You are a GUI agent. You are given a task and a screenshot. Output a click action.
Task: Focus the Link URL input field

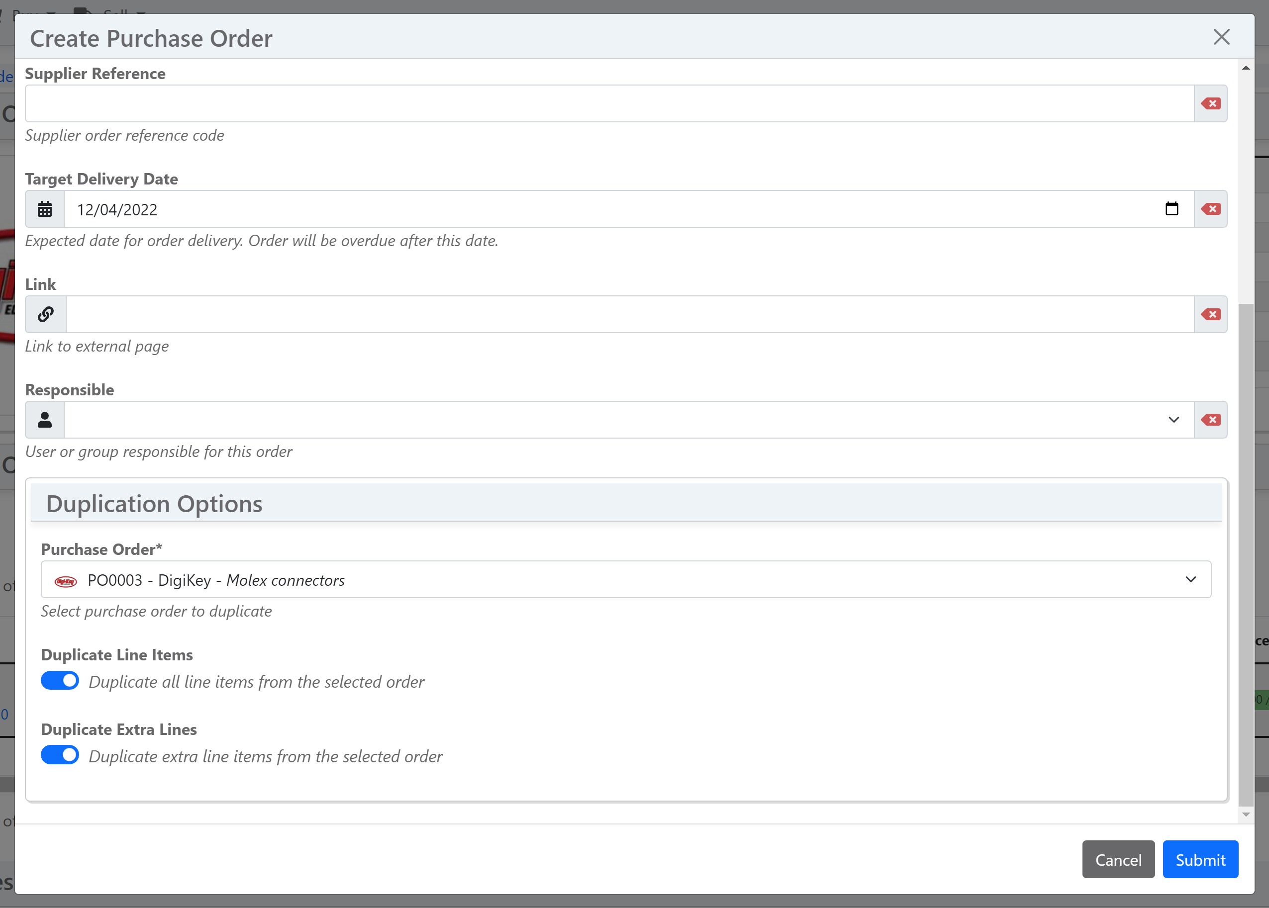tap(629, 314)
